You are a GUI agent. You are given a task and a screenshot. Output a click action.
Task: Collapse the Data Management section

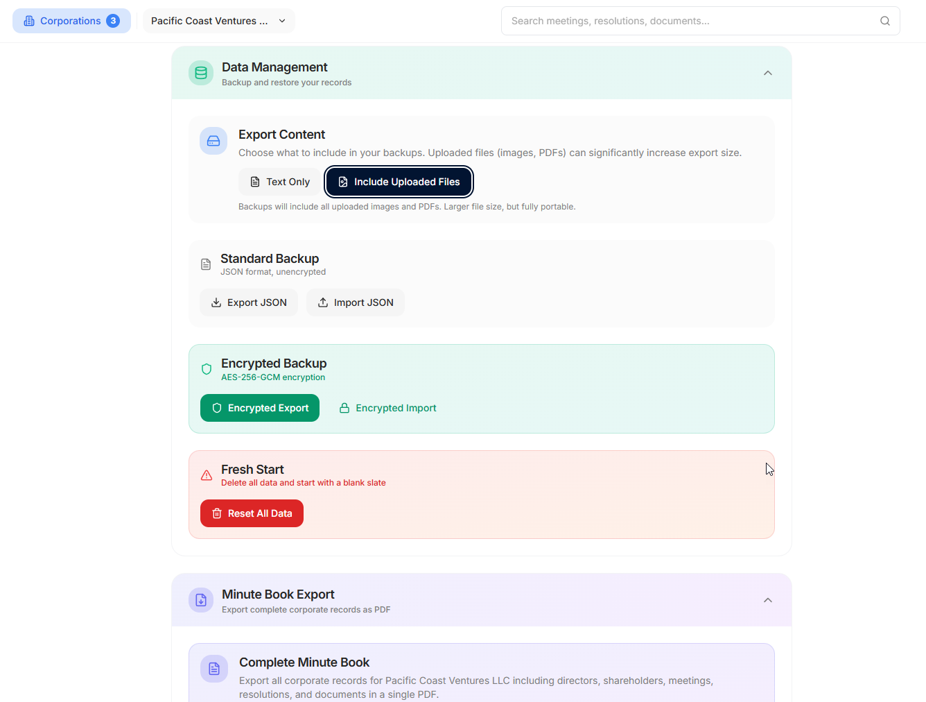coord(768,73)
